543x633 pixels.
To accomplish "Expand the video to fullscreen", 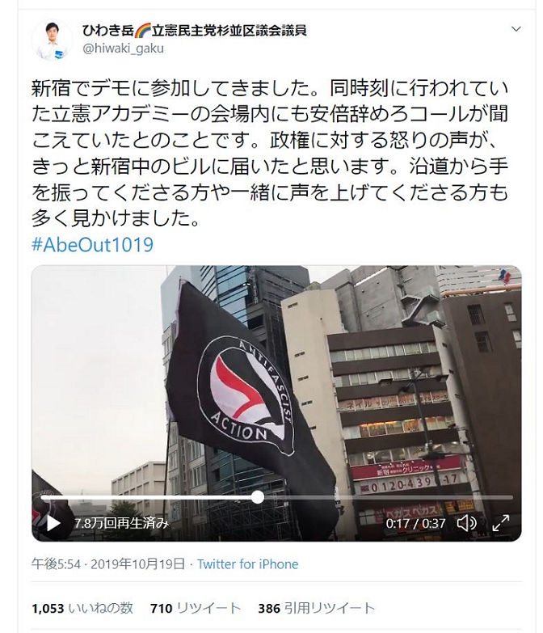I will pyautogui.click(x=501, y=523).
